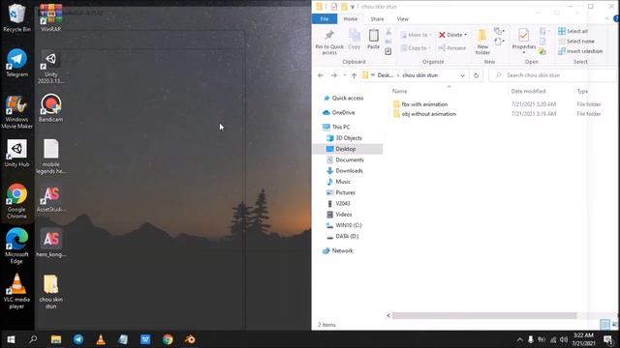Viewport: 620px width, 348px height.
Task: Open Properties from the ribbon
Action: coord(523,41)
